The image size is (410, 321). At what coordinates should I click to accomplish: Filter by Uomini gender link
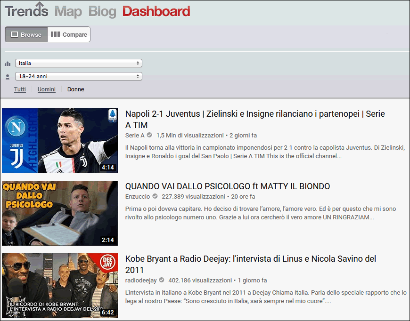tap(47, 89)
